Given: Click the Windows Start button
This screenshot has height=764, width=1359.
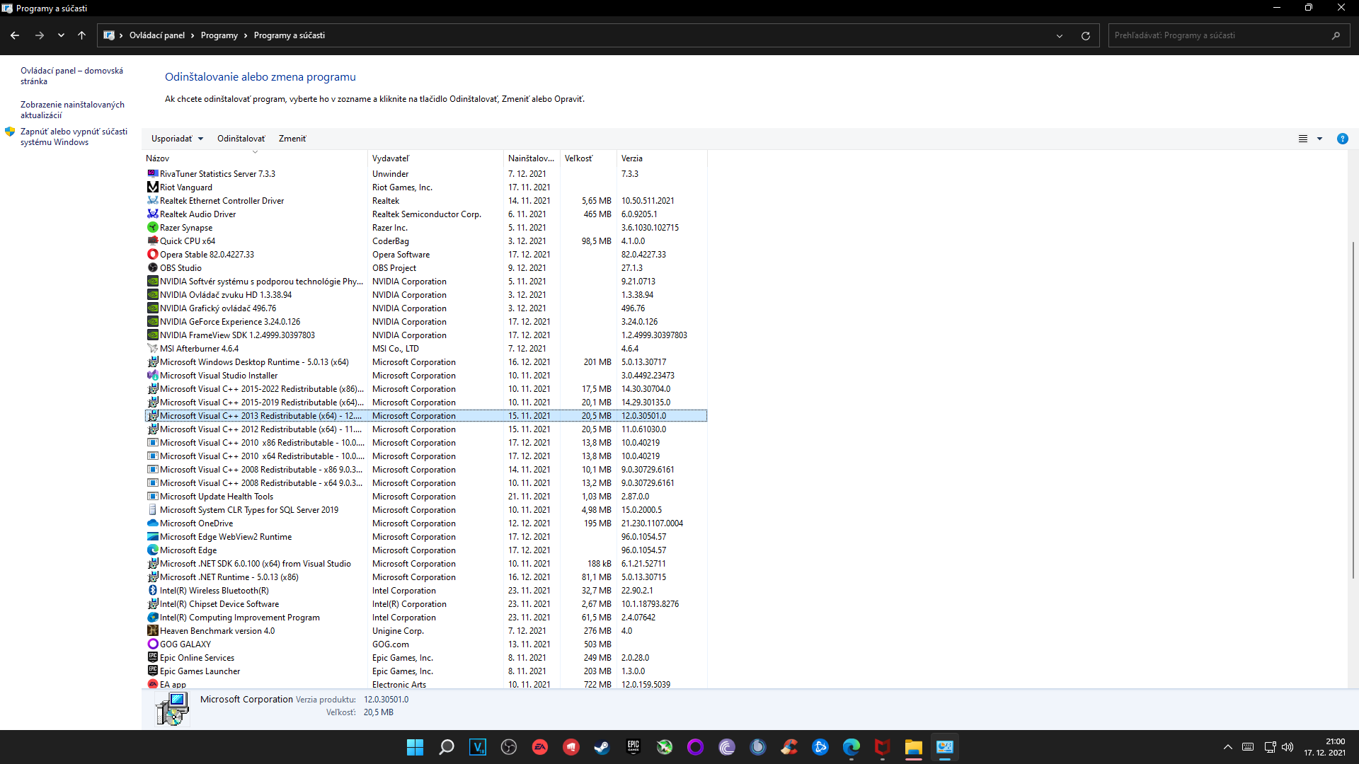Looking at the screenshot, I should click(x=415, y=747).
